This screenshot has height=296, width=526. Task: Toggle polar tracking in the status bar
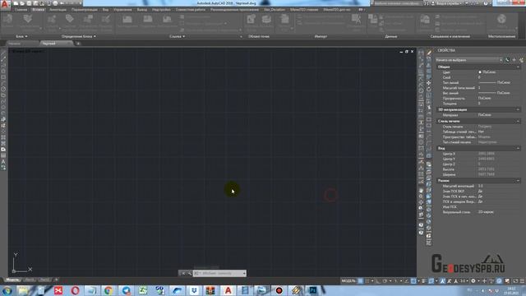tap(385, 281)
